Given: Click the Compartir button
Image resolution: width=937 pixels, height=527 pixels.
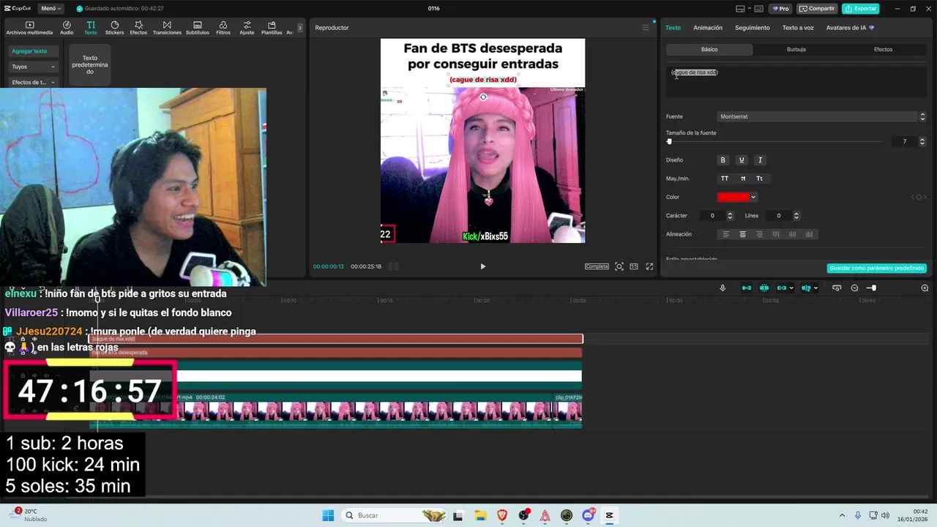Looking at the screenshot, I should (x=817, y=9).
